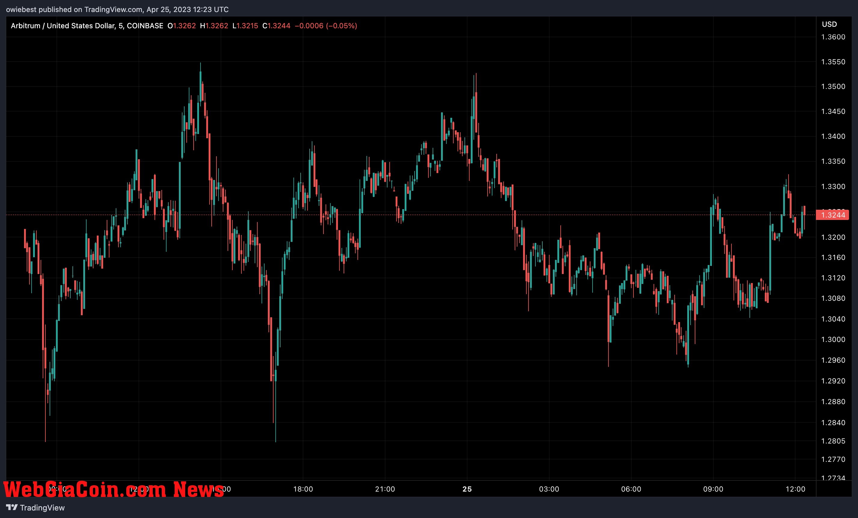Click the 1.3080 price axis label
Screen dimensions: 858x518
[x=833, y=298]
